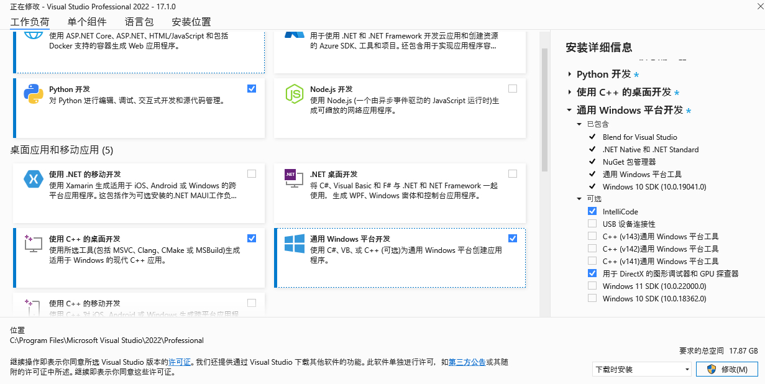765x384 pixels.
Task: Click the workloads list vertical scrollbar
Action: pos(544,109)
